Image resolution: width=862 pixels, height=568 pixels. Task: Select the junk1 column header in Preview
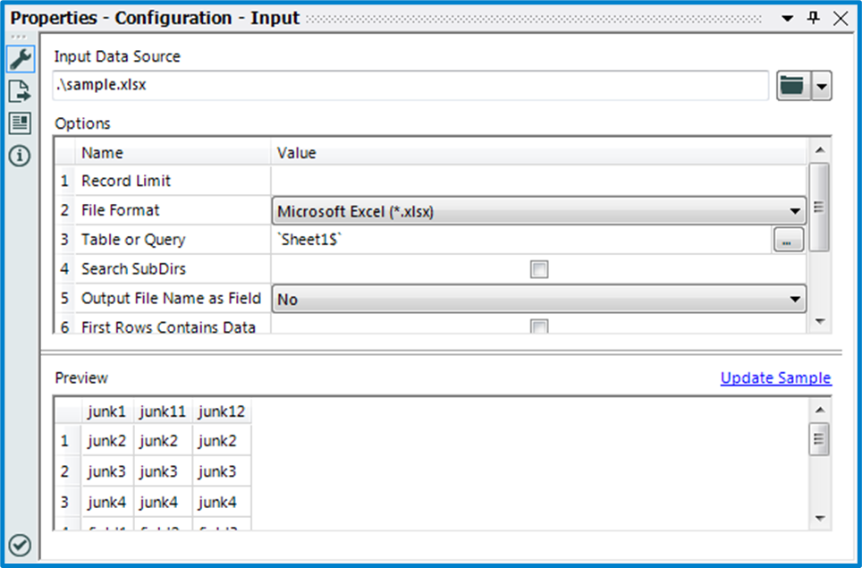106,411
